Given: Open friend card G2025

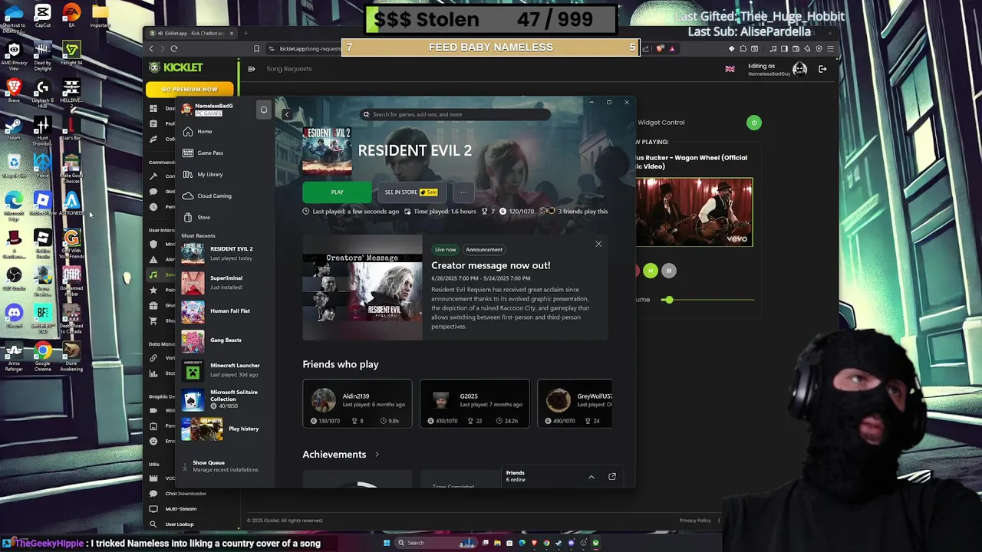Looking at the screenshot, I should click(x=474, y=404).
